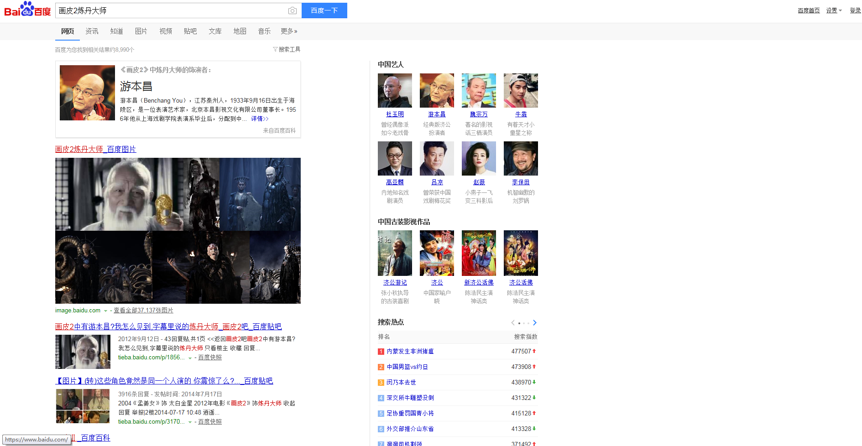Click the Baidu logo

tap(27, 10)
